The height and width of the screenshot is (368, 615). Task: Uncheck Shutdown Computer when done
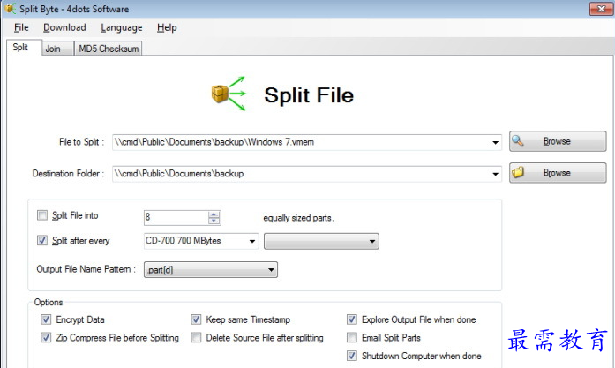352,356
